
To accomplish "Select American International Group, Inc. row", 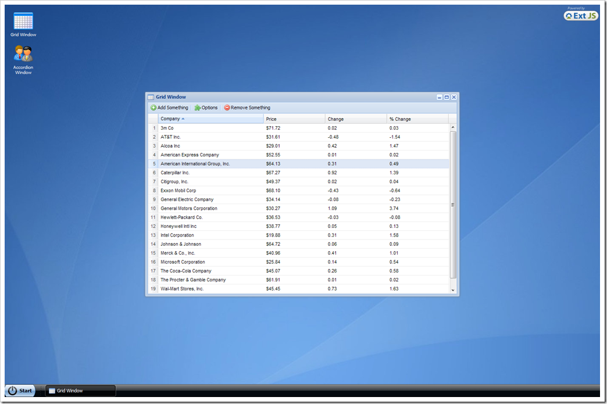I will click(298, 164).
